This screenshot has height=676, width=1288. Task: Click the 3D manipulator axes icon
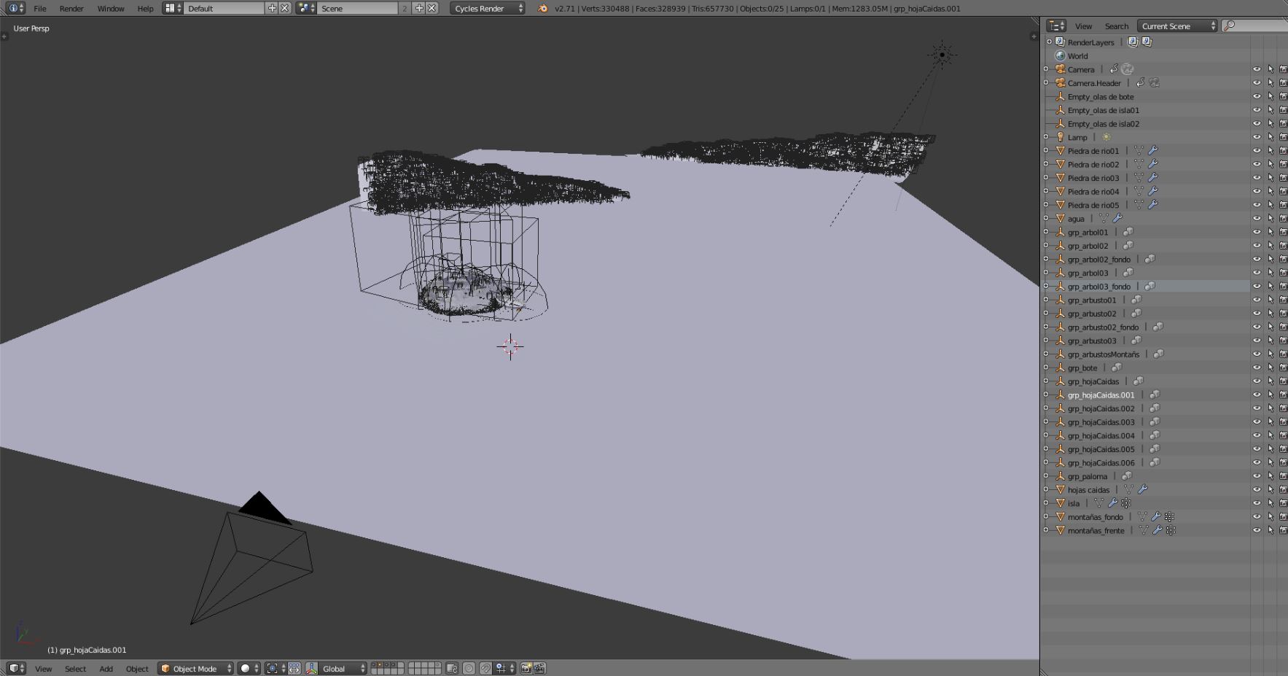(311, 668)
